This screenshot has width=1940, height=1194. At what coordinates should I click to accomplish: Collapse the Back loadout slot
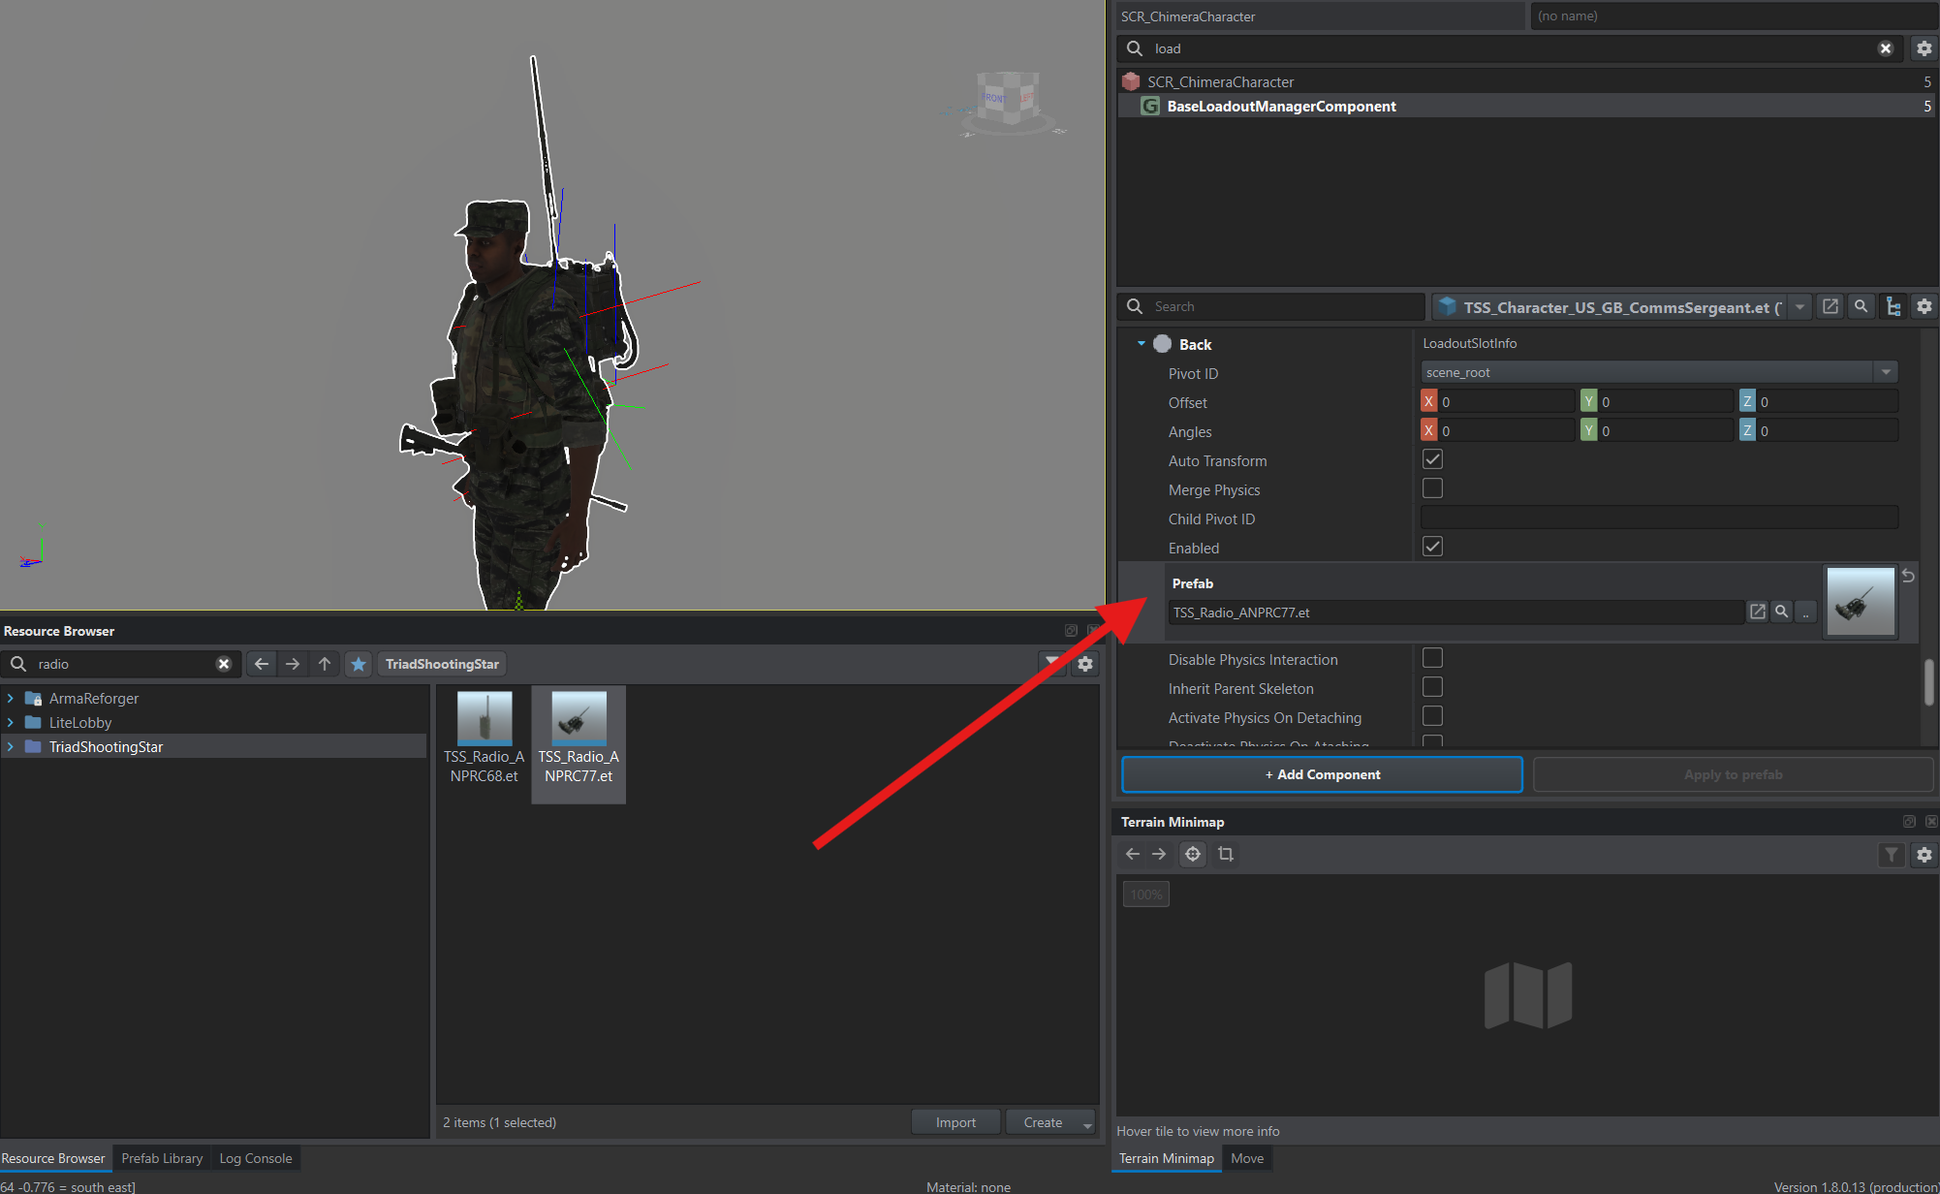click(1142, 344)
